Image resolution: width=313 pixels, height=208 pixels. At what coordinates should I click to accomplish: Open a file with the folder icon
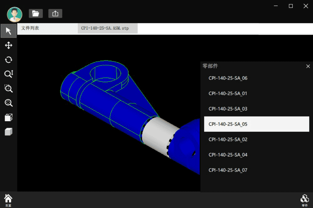(36, 13)
